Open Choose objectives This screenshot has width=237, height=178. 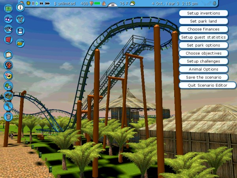pyautogui.click(x=203, y=53)
